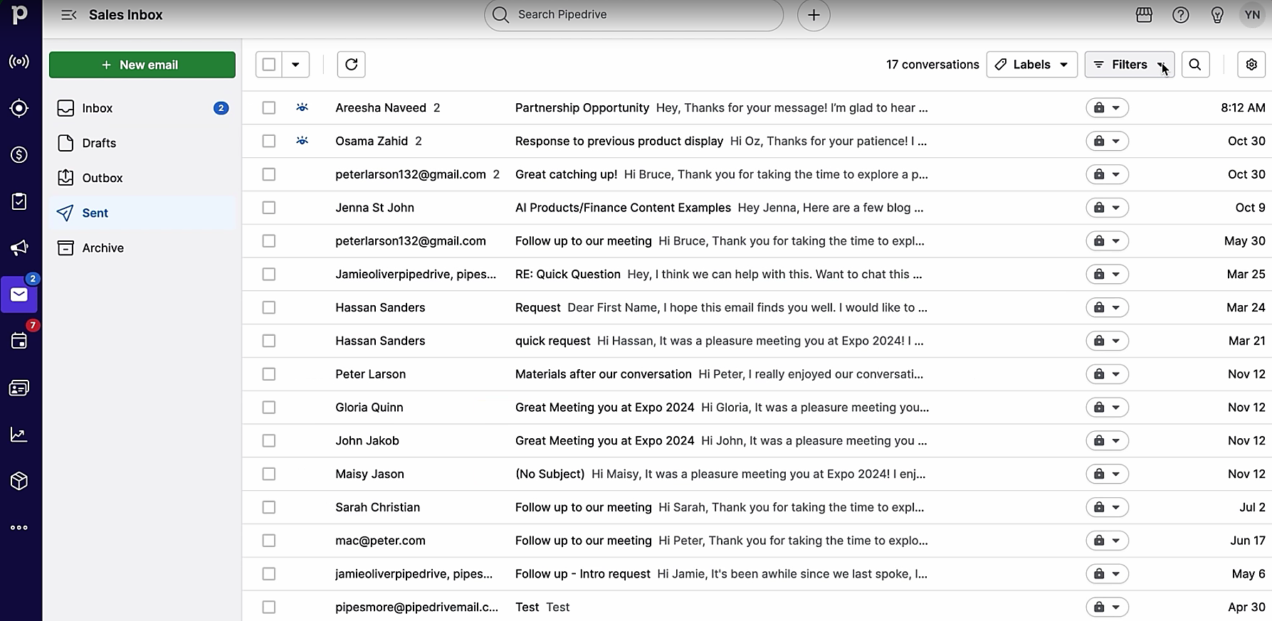
Task: Click the Pipedrive logo icon
Action: [x=19, y=14]
